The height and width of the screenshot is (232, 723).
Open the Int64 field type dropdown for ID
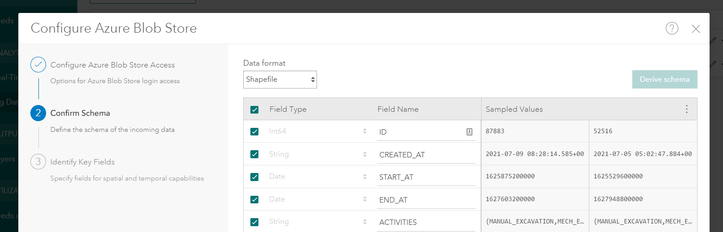pyautogui.click(x=318, y=131)
